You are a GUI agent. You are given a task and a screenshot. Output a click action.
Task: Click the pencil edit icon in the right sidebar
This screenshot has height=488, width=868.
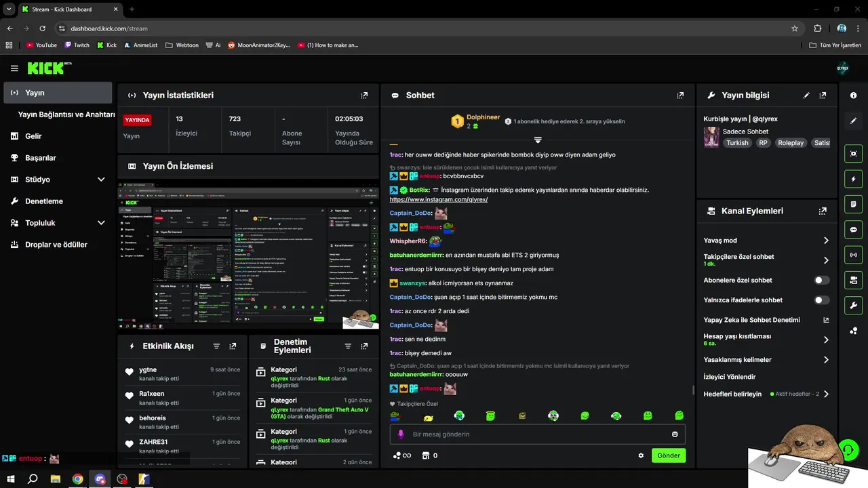[853, 121]
